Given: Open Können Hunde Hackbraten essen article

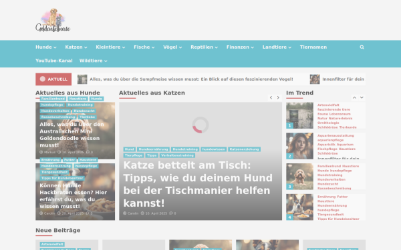Looking at the screenshot, I should coord(74,196).
